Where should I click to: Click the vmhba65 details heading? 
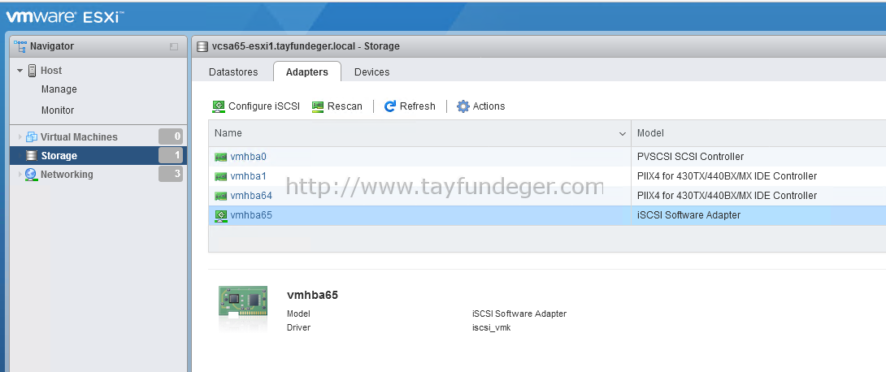(312, 295)
